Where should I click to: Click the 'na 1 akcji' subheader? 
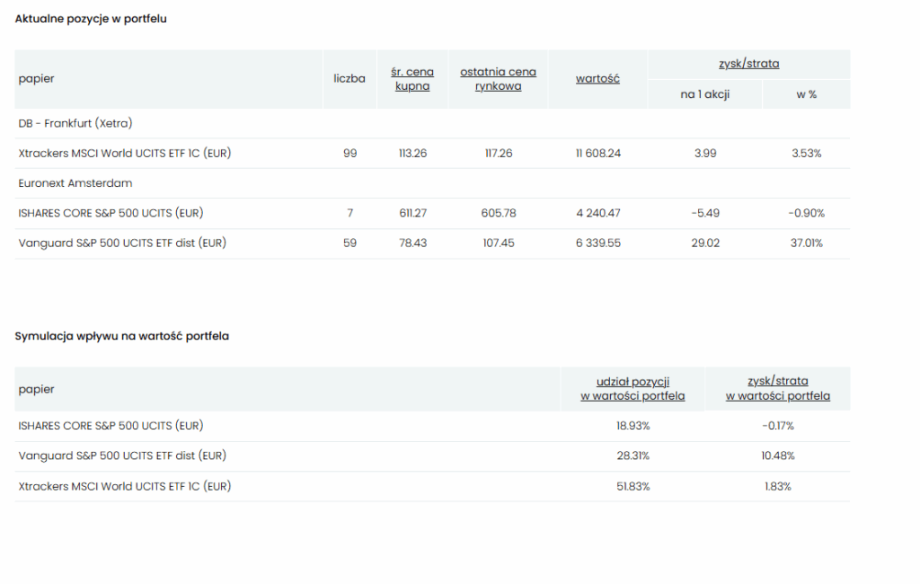(705, 94)
